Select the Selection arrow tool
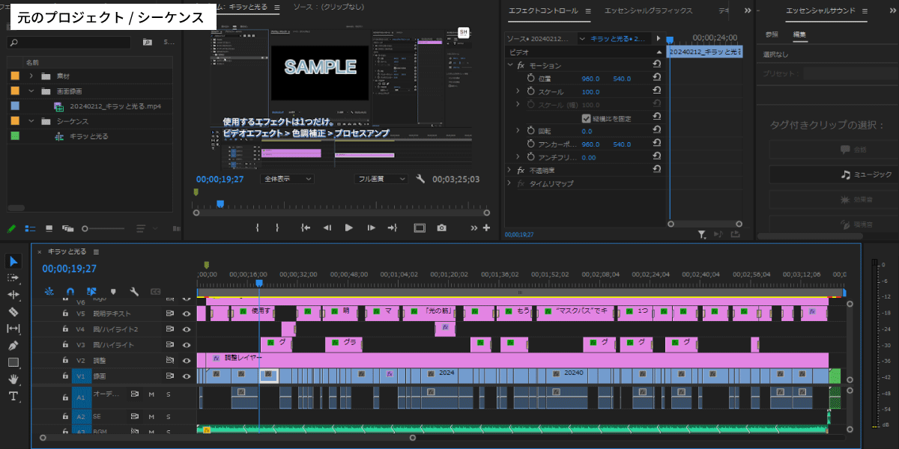Viewport: 899px width, 449px height. coord(13,261)
